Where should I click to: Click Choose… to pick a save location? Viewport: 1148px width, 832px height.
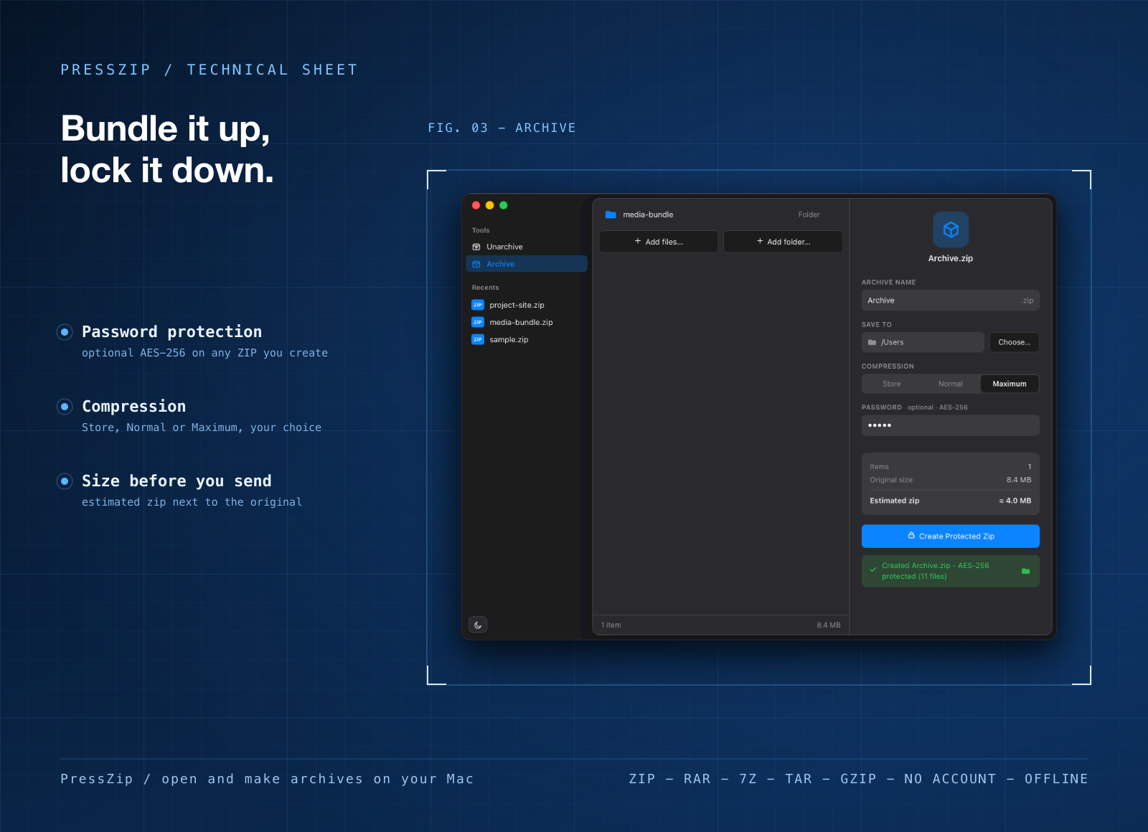click(1014, 342)
